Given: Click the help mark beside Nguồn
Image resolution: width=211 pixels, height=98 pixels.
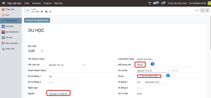Looking at the screenshot, I should tap(36, 93).
